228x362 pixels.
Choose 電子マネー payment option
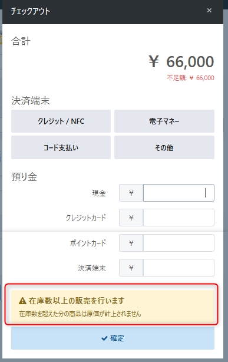click(x=164, y=121)
